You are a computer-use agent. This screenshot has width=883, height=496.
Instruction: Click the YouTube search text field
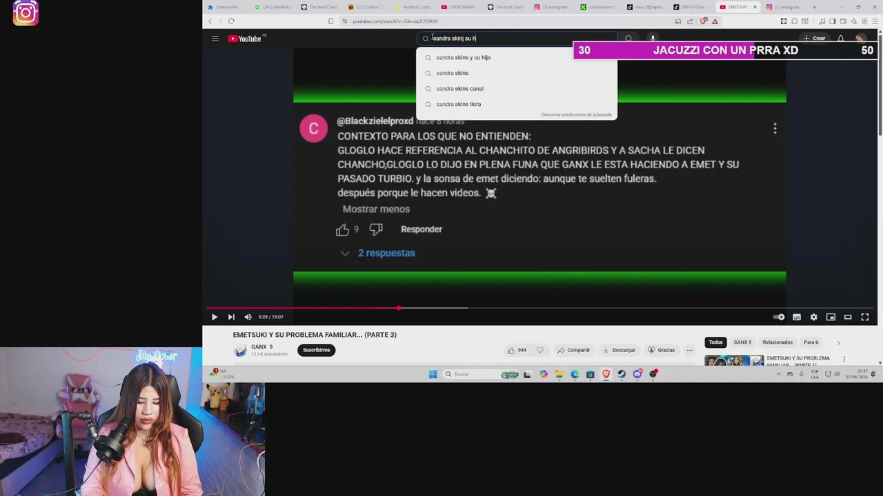(x=517, y=39)
